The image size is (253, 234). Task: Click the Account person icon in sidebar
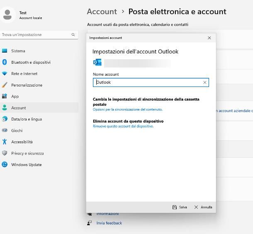(5, 108)
